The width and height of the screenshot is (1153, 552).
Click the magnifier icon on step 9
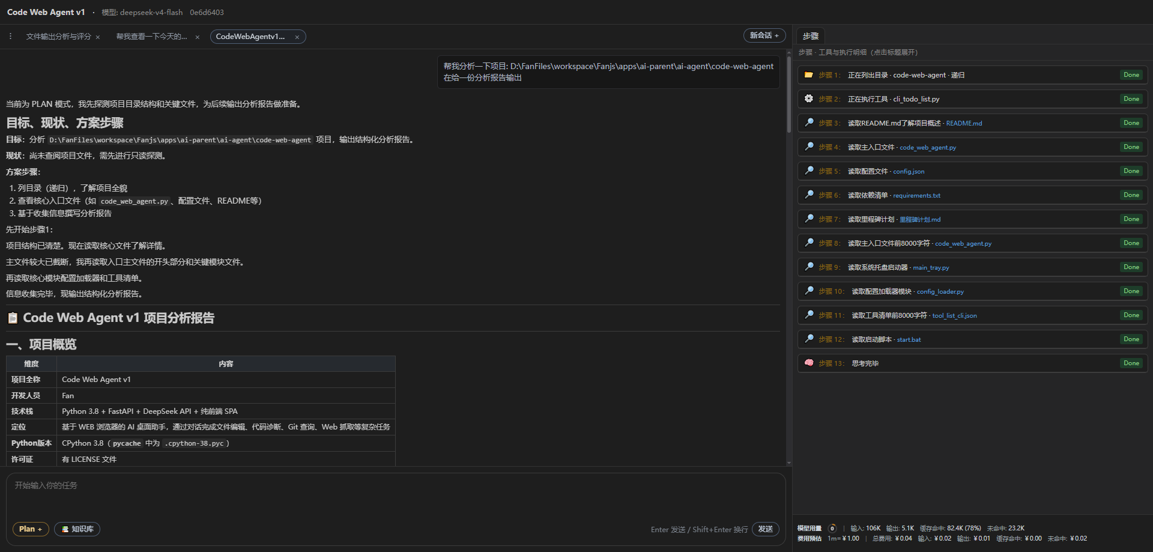tap(809, 267)
